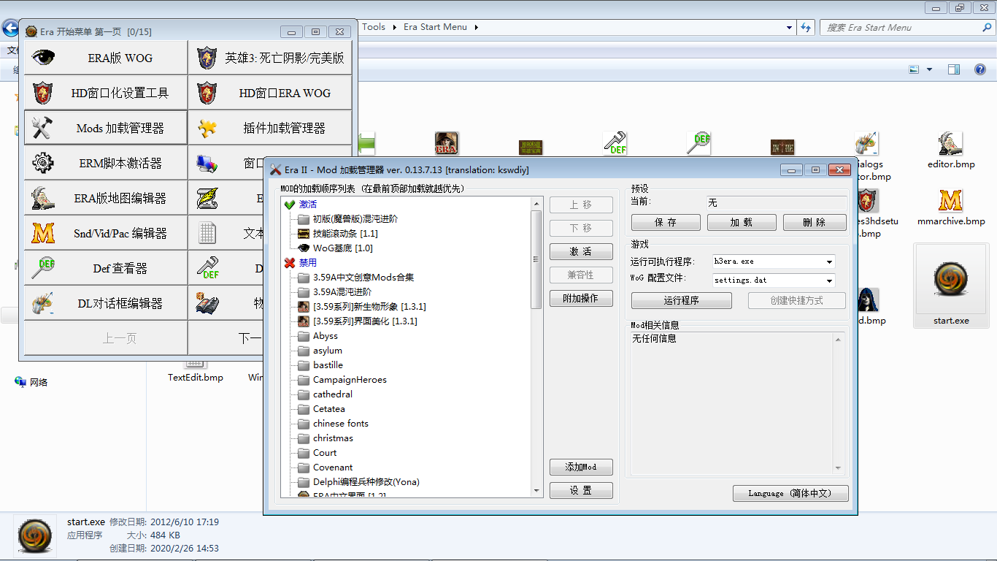
Task: Select Delphi编程兵种修改(Yona) mod
Action: click(366, 482)
